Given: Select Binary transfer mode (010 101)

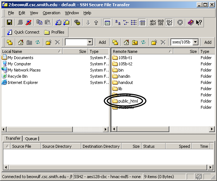Looking at the screenshot, I should 161,22.
